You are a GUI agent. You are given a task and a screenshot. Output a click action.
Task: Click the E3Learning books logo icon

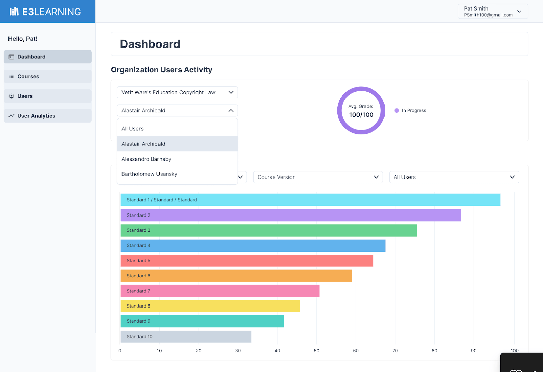point(14,12)
